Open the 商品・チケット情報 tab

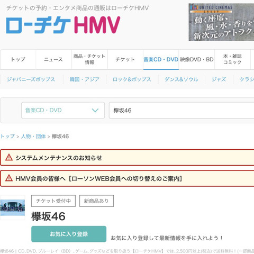89,59
